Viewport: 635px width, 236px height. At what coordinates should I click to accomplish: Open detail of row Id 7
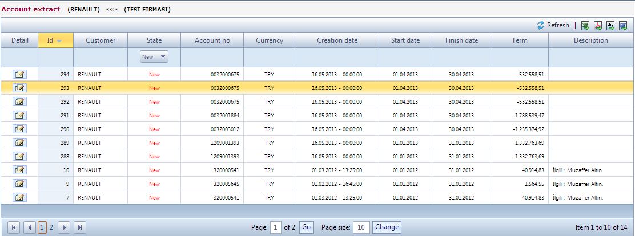click(x=19, y=198)
